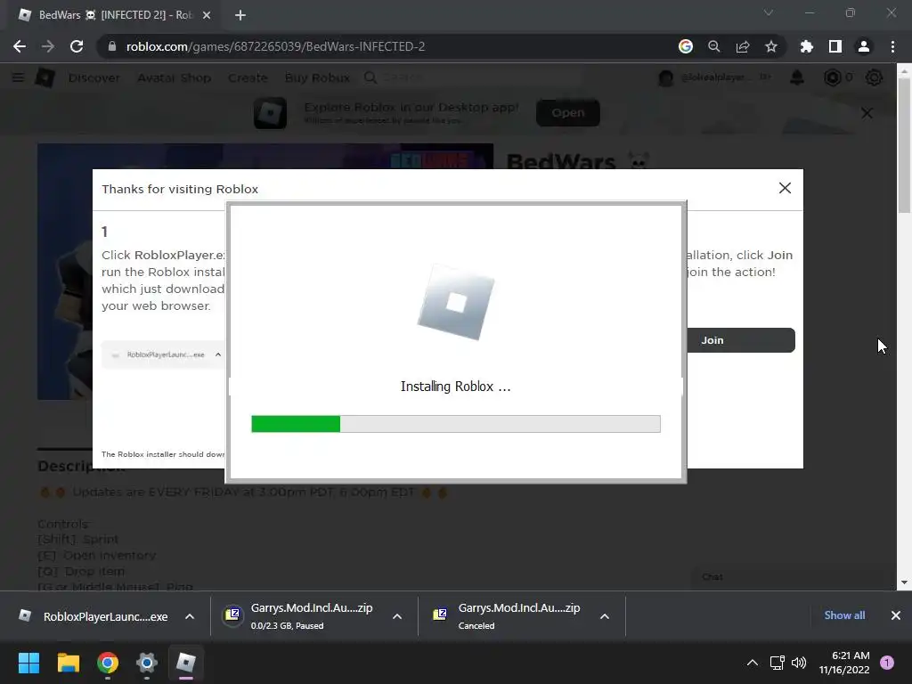Open the network tray icon

coord(777,663)
